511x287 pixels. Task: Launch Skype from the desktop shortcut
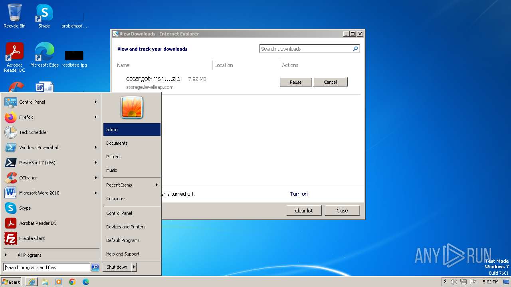pos(44,16)
